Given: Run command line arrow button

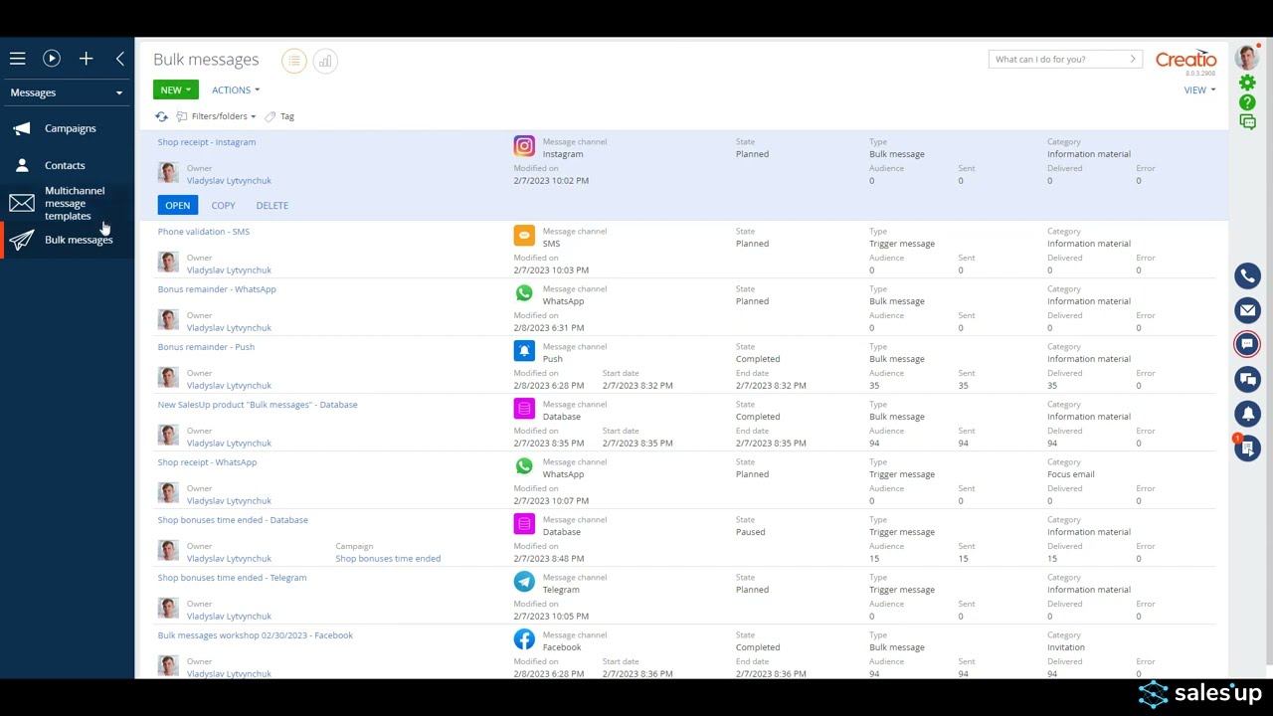Looking at the screenshot, I should pyautogui.click(x=1133, y=59).
